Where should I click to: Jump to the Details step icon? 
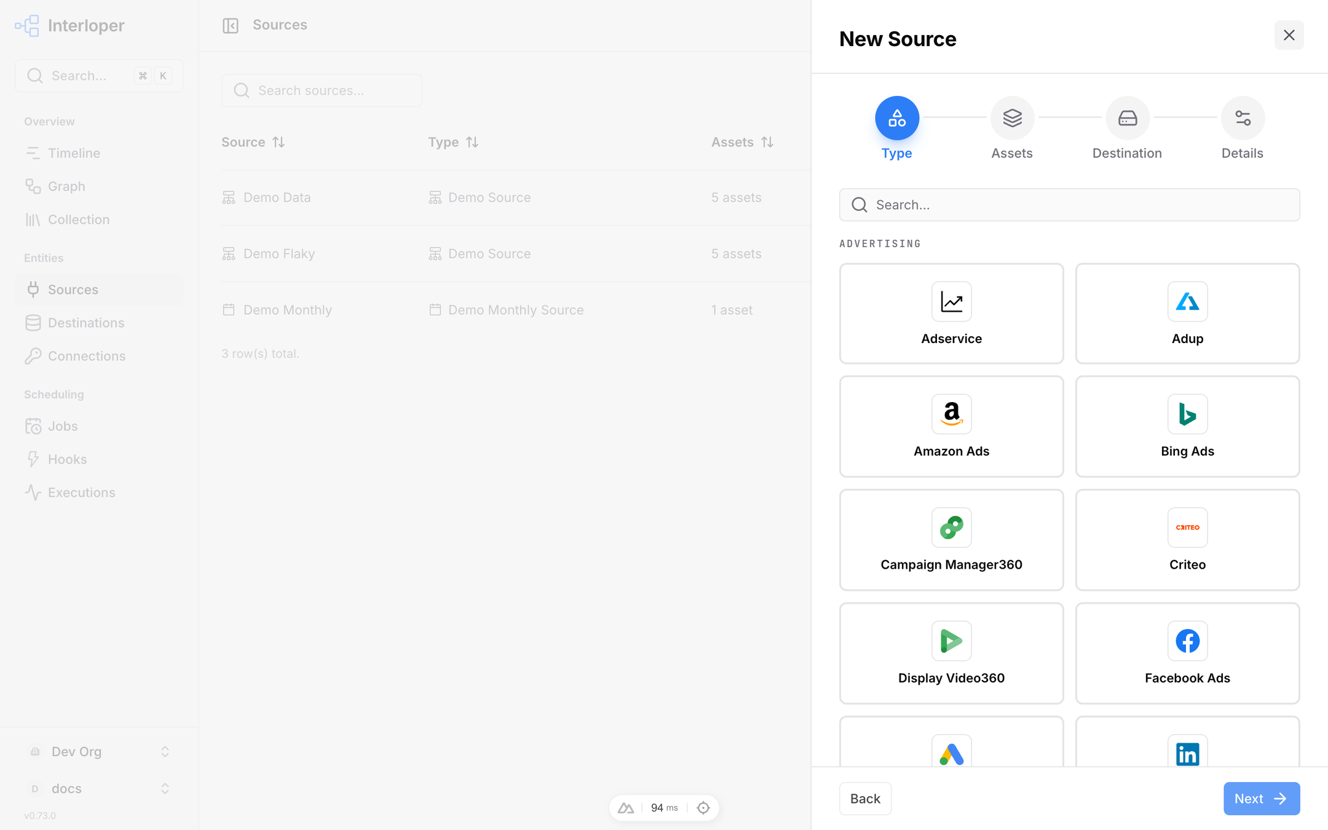click(x=1243, y=118)
